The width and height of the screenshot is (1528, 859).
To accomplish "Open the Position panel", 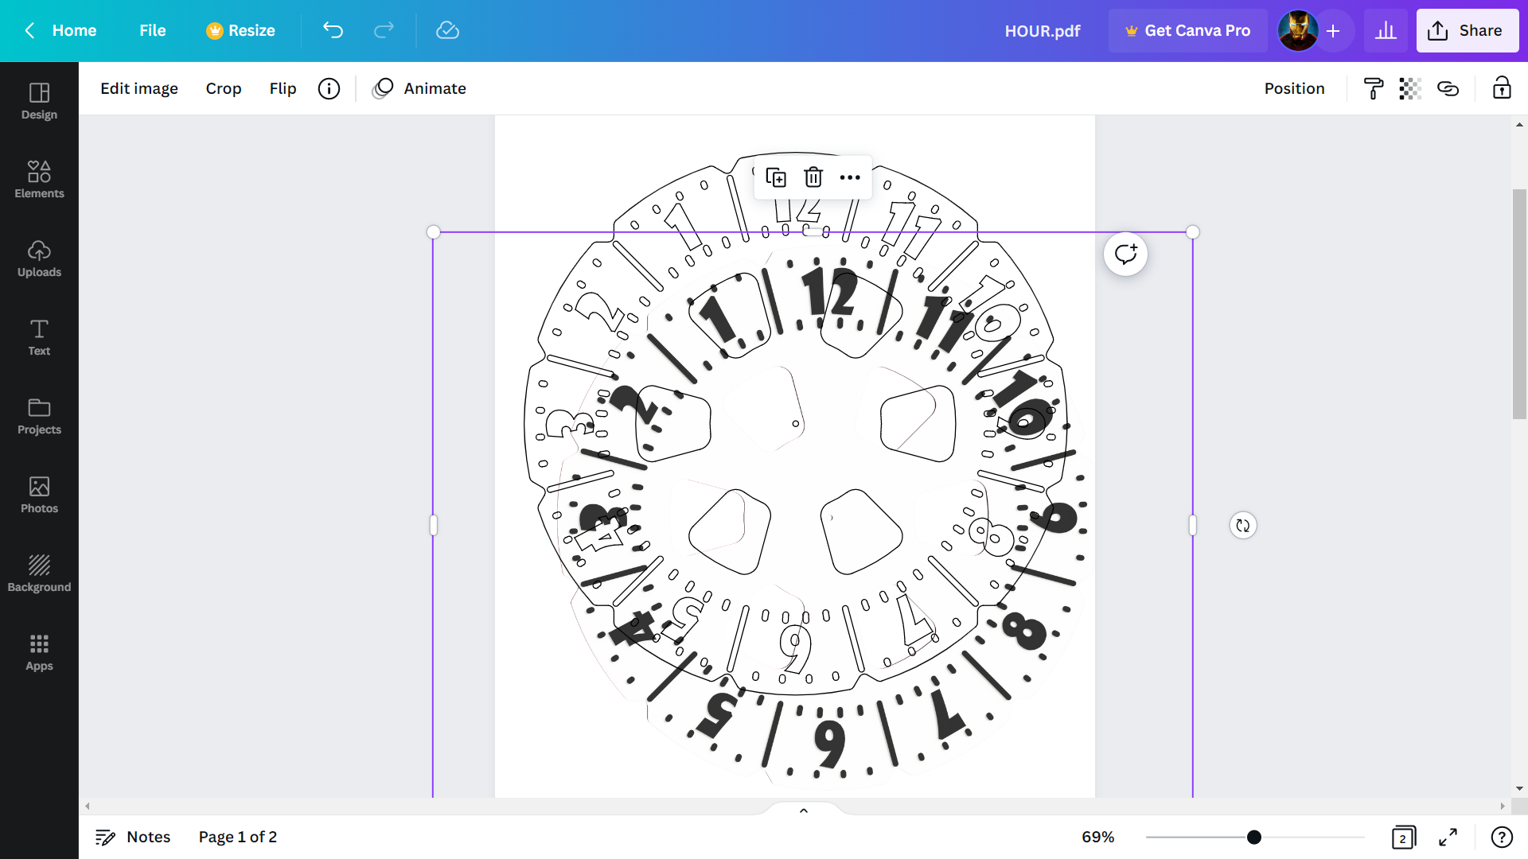I will [1295, 88].
